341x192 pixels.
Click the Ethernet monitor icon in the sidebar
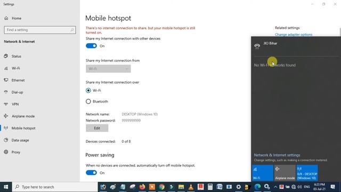(x=6, y=80)
